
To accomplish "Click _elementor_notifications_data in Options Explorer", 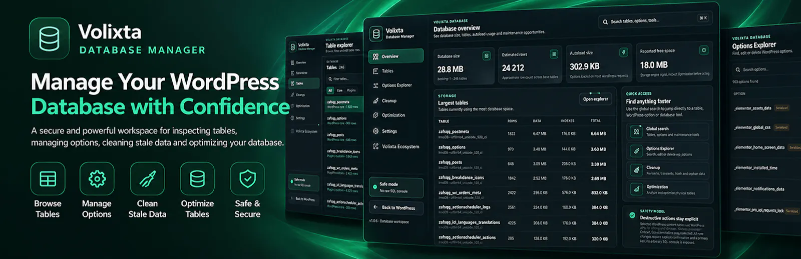I will click(759, 189).
